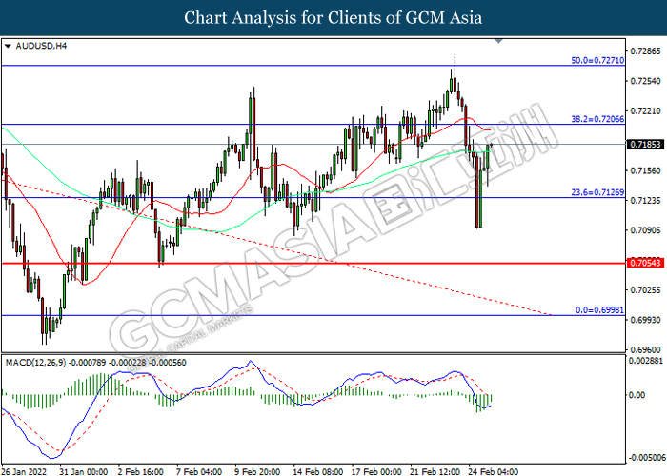Click the 0.69930 price scale value
The height and width of the screenshot is (476, 667).
645,320
